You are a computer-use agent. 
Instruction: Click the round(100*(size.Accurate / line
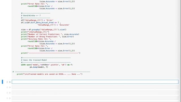click(x=42, y=41)
